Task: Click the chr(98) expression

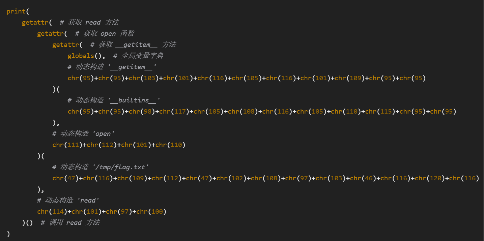Action: (142, 112)
